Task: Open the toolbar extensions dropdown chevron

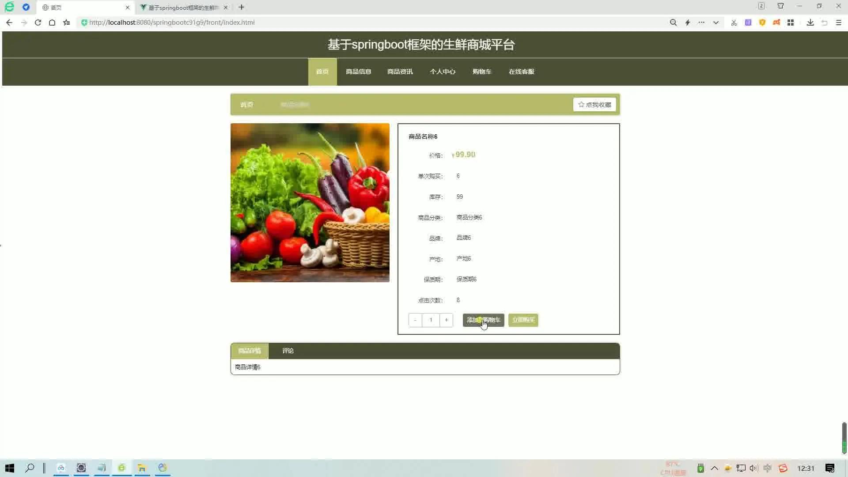Action: pyautogui.click(x=715, y=23)
